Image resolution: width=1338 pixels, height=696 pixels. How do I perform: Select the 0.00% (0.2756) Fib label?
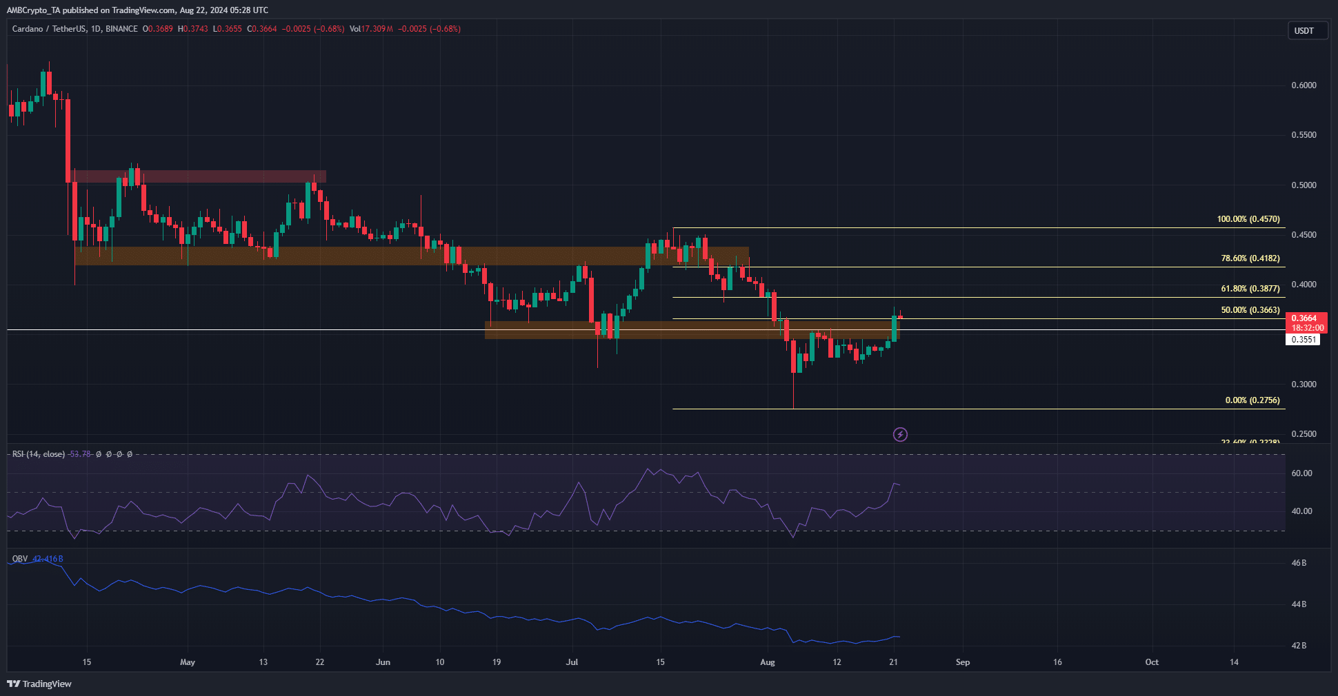1252,400
